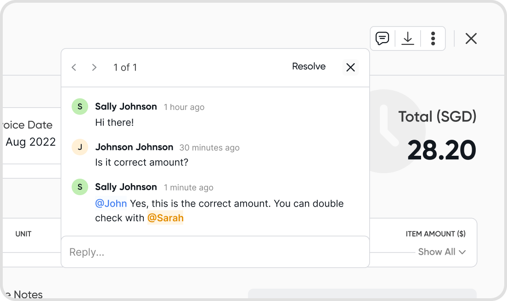This screenshot has width=507, height=301.
Task: Click Sally Johnson's avatar on latest comment
Action: click(80, 187)
